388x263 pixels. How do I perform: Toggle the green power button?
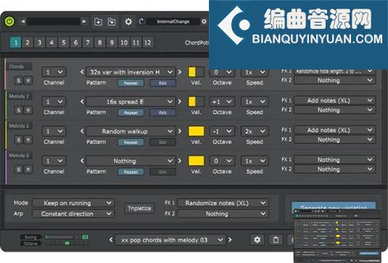9,22
